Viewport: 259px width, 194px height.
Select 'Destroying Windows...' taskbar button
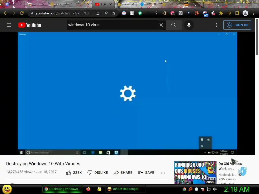(x=62, y=189)
